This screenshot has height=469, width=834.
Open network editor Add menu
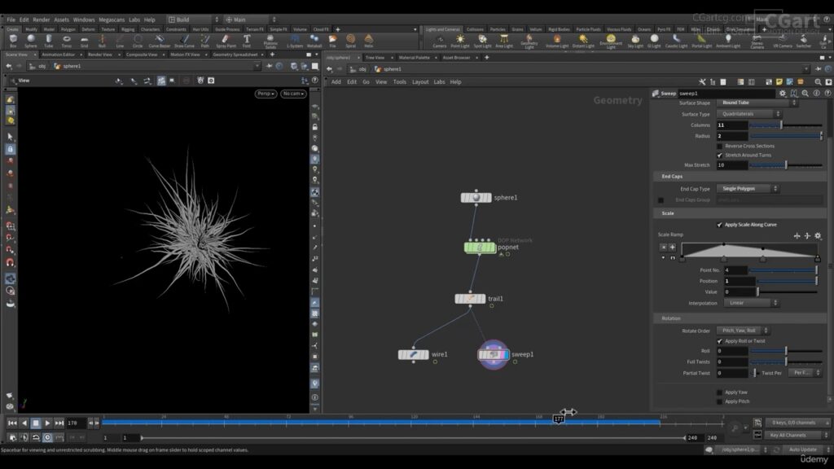click(x=336, y=82)
